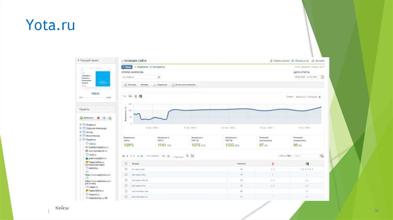Click the 'Экспорт' button
This screenshot has height=220, width=393.
pos(130,85)
